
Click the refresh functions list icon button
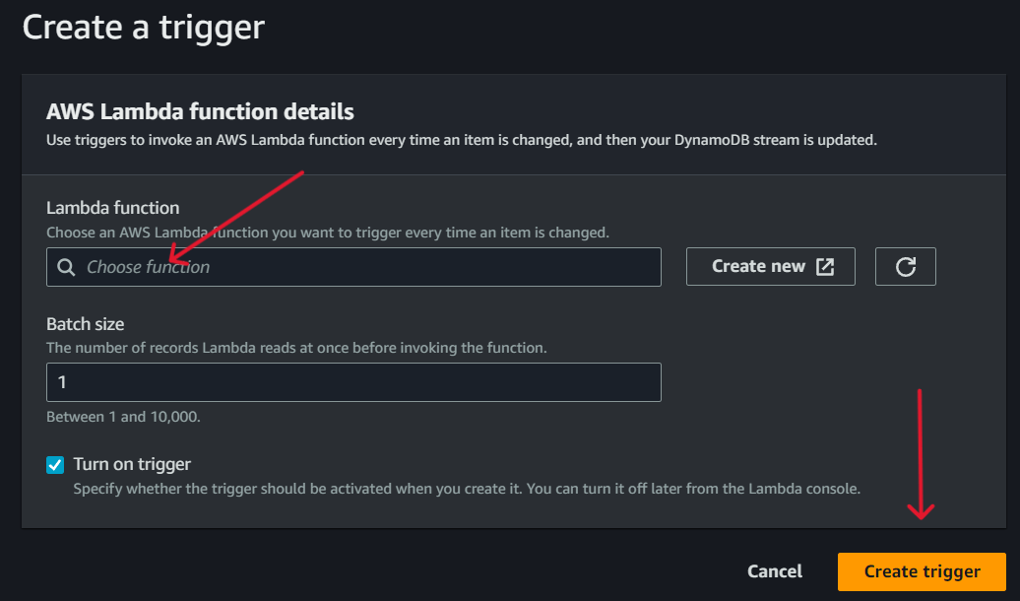(906, 266)
